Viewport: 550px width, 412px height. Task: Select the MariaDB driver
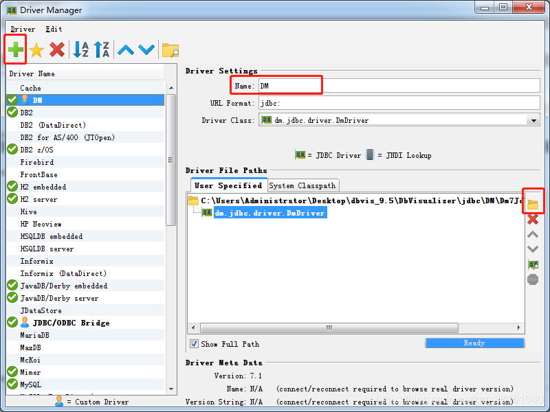coord(85,335)
